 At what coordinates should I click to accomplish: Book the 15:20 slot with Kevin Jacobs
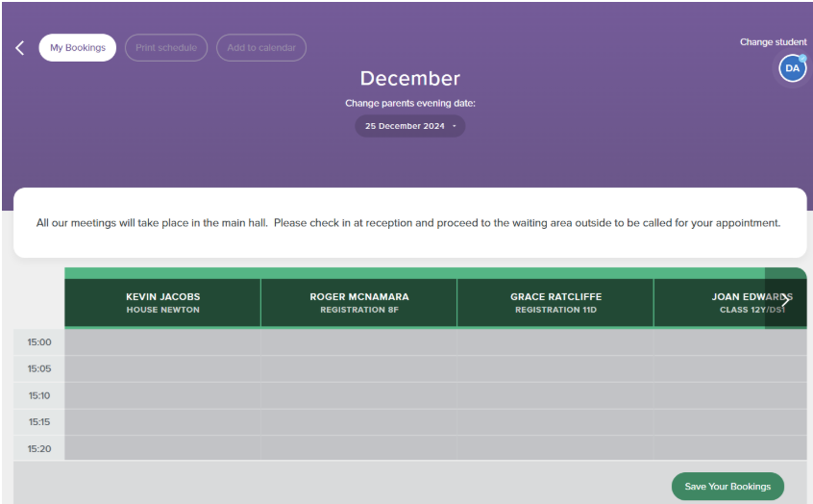(x=162, y=448)
